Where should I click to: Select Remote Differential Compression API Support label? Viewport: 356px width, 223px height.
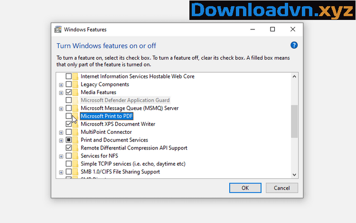pyautogui.click(x=134, y=148)
